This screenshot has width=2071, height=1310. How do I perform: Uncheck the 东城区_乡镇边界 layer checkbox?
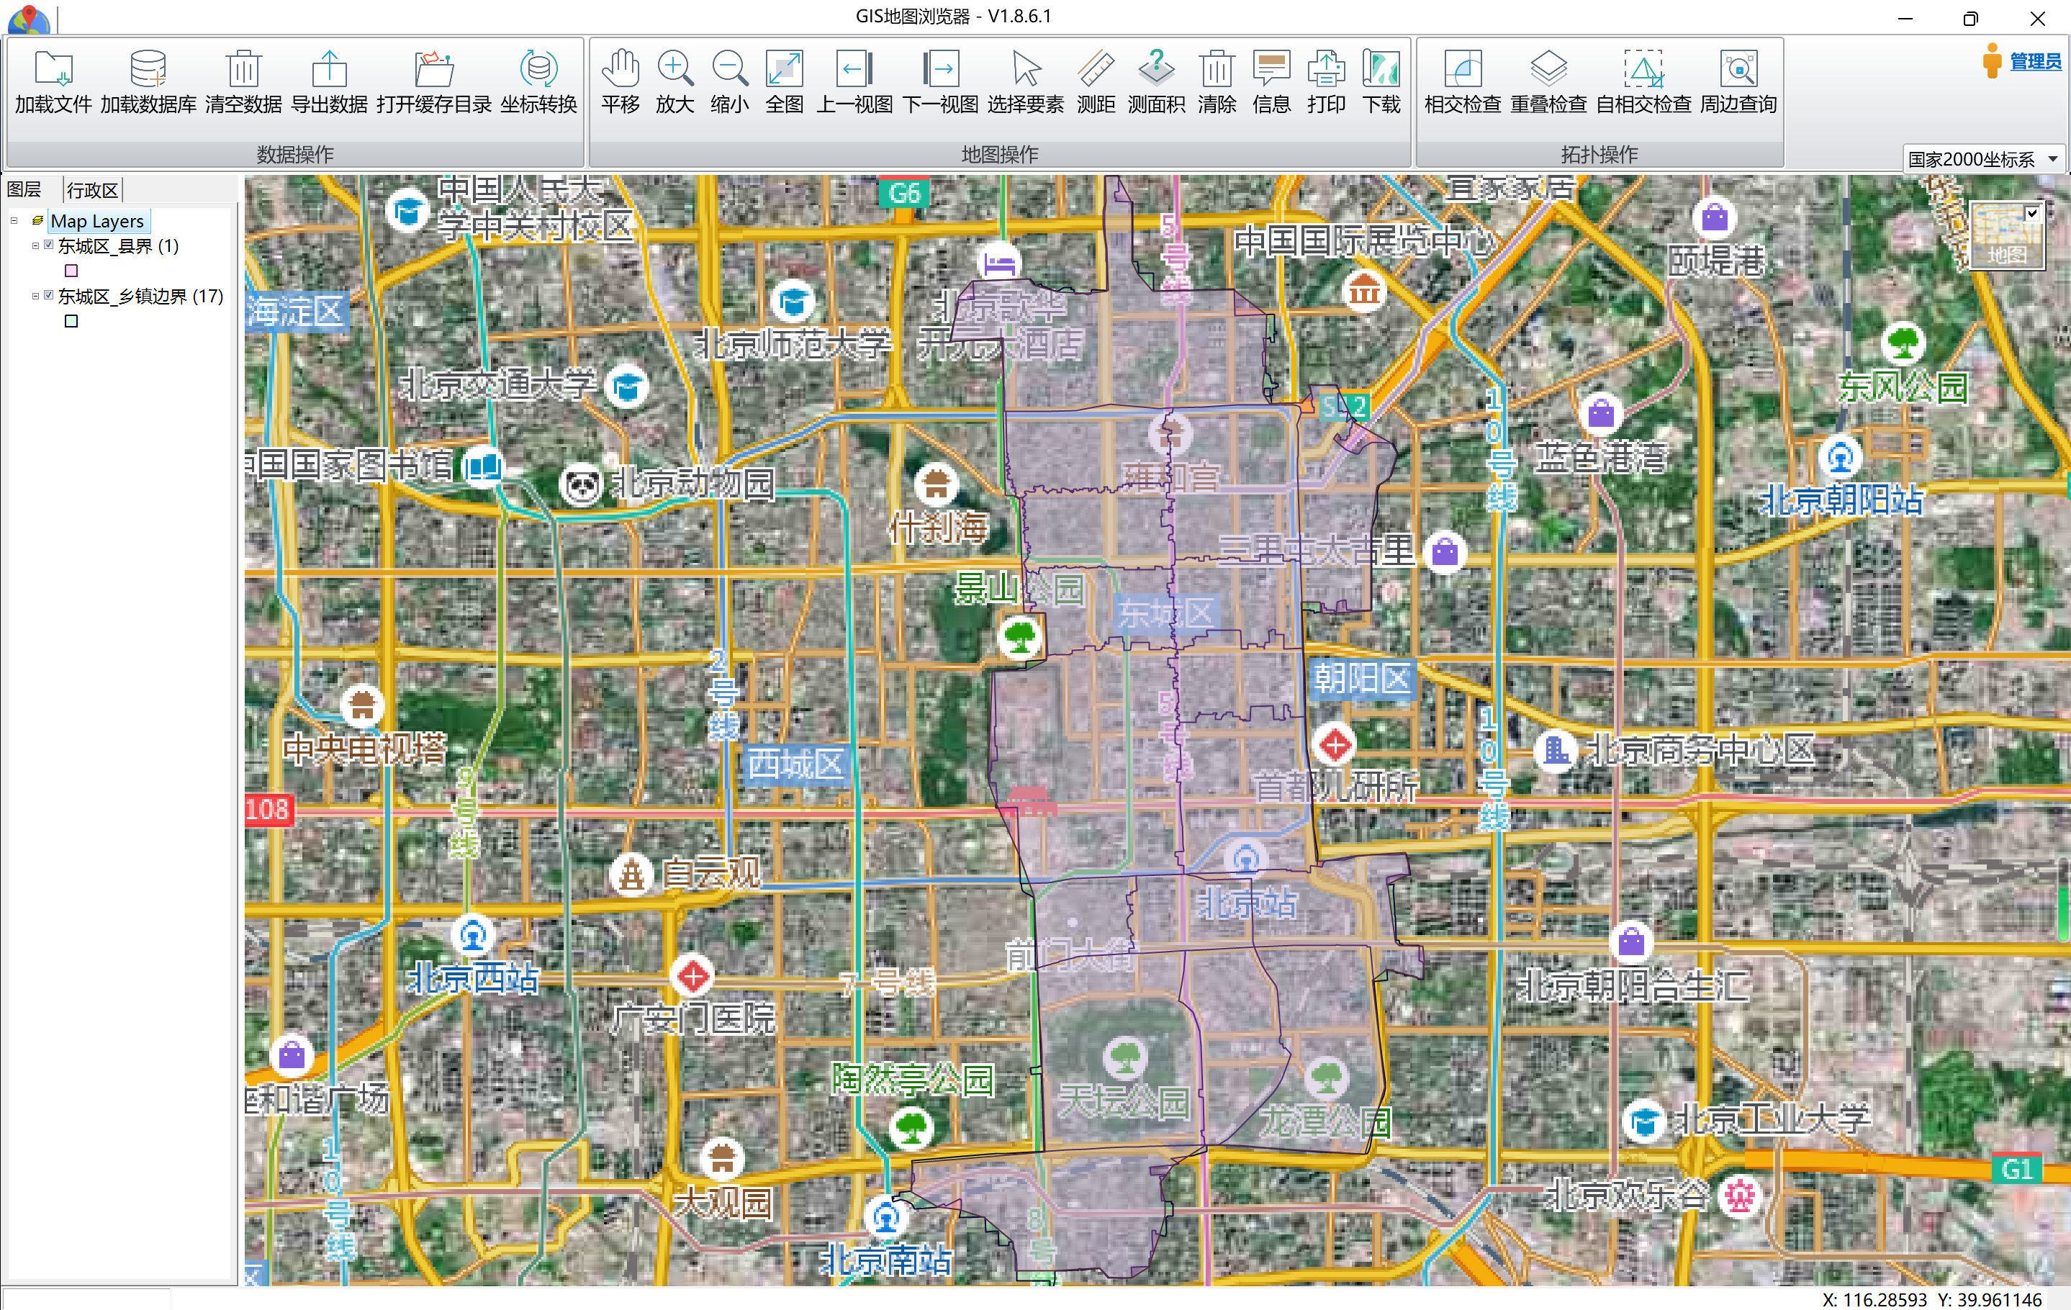coord(49,296)
